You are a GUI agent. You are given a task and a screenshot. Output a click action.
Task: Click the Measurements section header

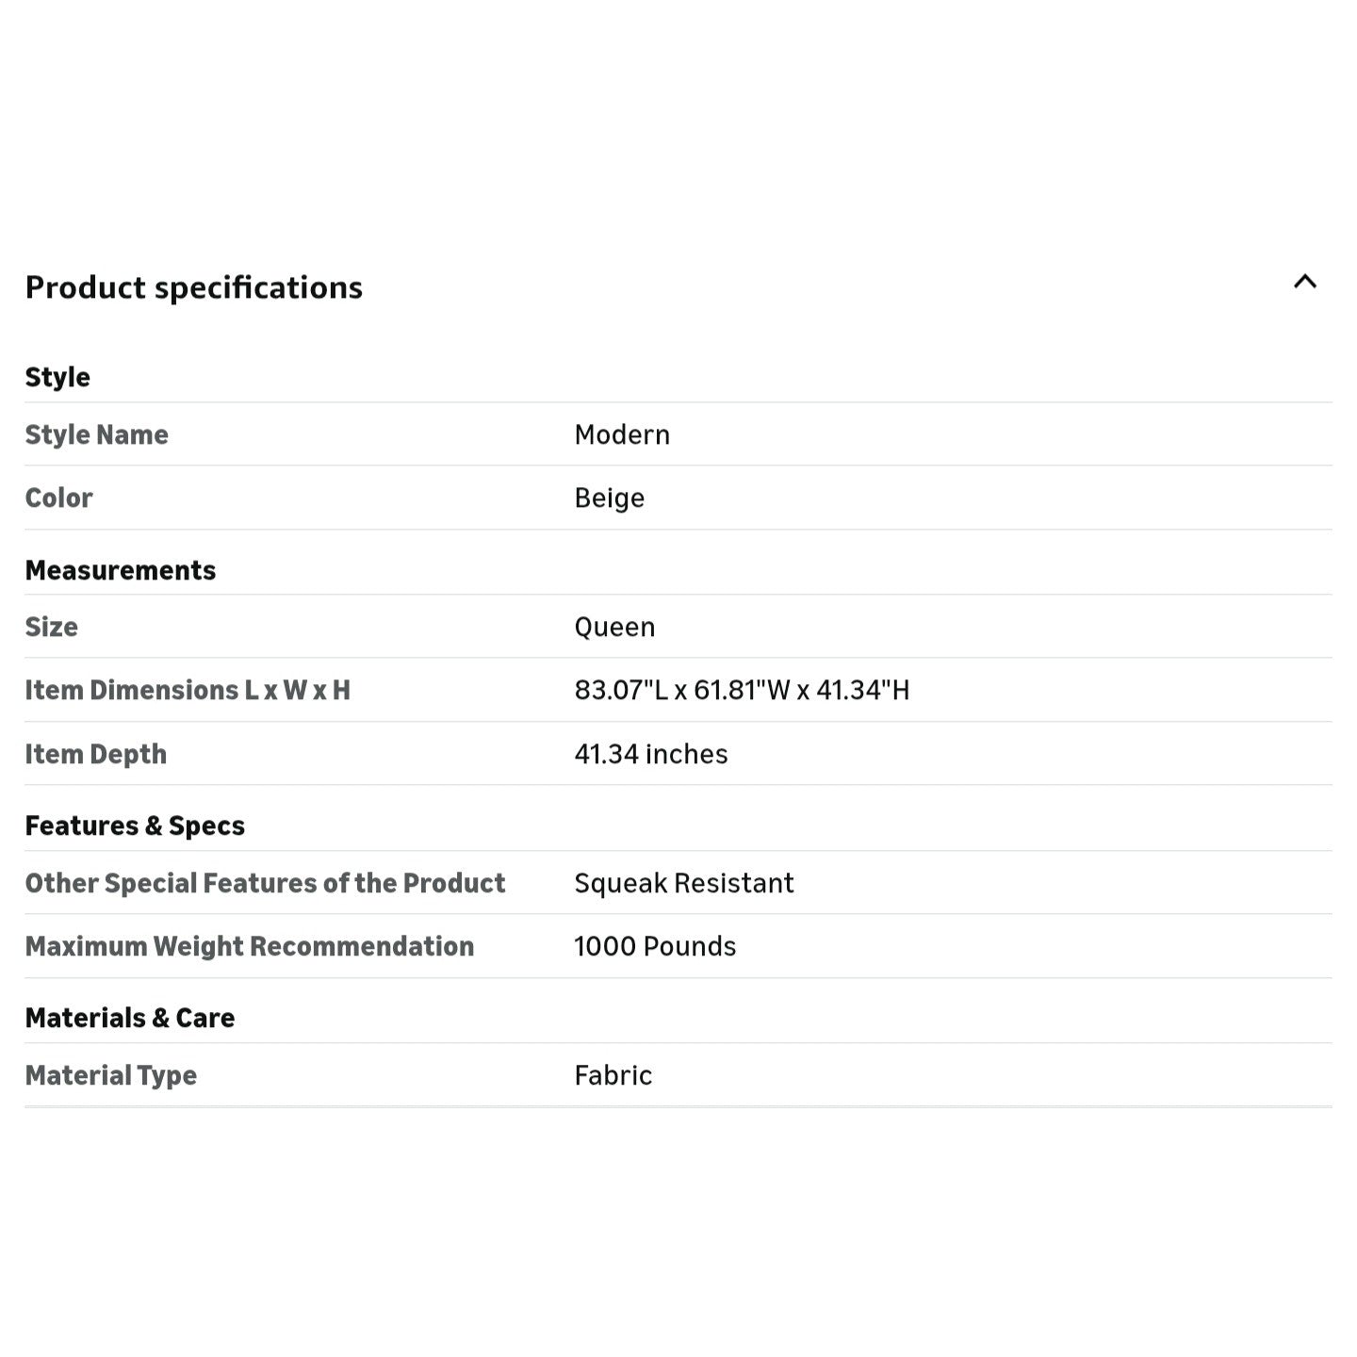pos(120,570)
